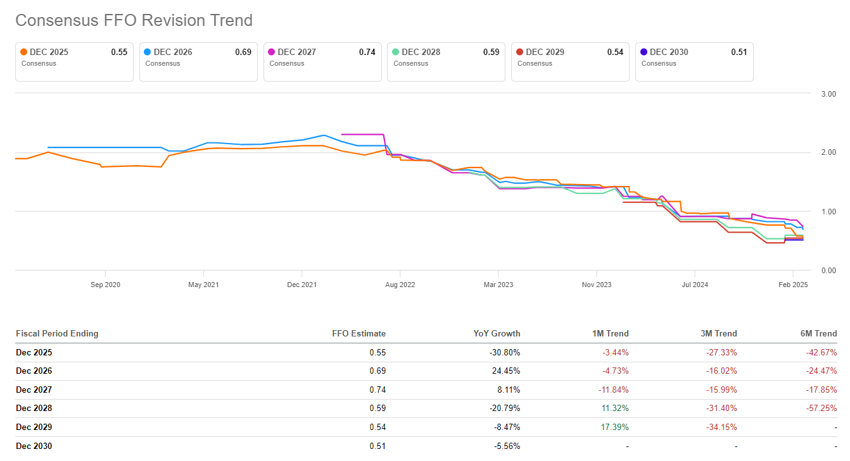Click the Consensus FFO Revision Trend title
The width and height of the screenshot is (850, 461).
pos(134,20)
